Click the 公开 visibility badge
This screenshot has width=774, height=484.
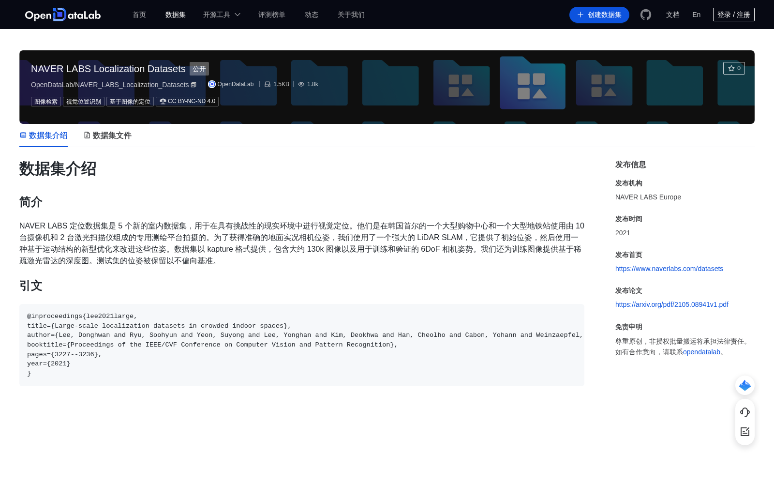[x=199, y=69]
